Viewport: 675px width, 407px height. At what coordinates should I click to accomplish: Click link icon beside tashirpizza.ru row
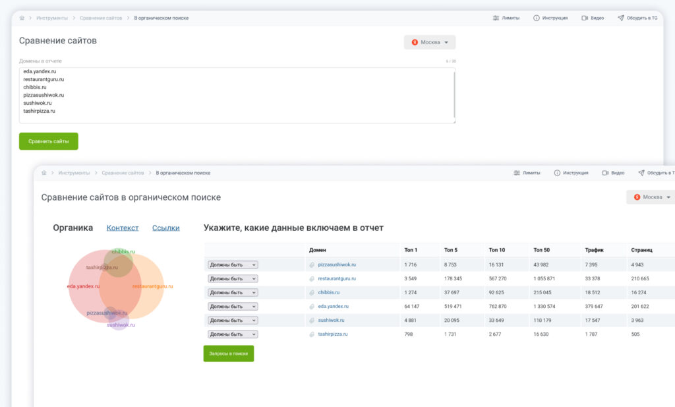coord(312,334)
